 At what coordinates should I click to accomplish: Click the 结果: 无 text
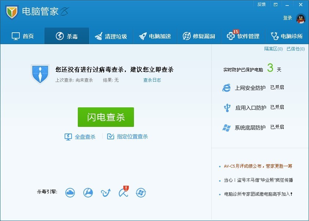point(111,80)
